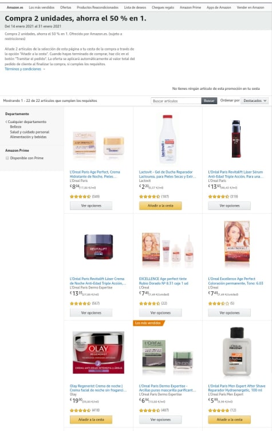Image resolution: width=272 pixels, height=431 pixels.
Task: Expand Términos y condiciones section
Action: [25, 69]
